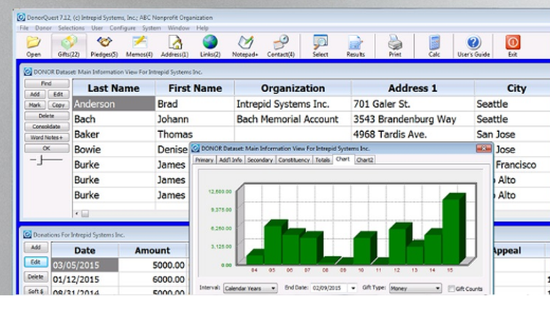550x310 pixels.
Task: Open the Donor menu
Action: click(43, 28)
